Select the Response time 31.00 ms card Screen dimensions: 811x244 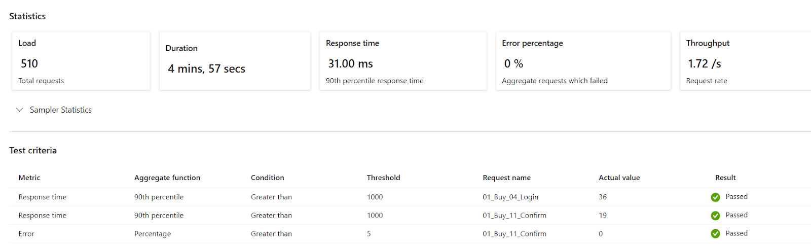(403, 61)
